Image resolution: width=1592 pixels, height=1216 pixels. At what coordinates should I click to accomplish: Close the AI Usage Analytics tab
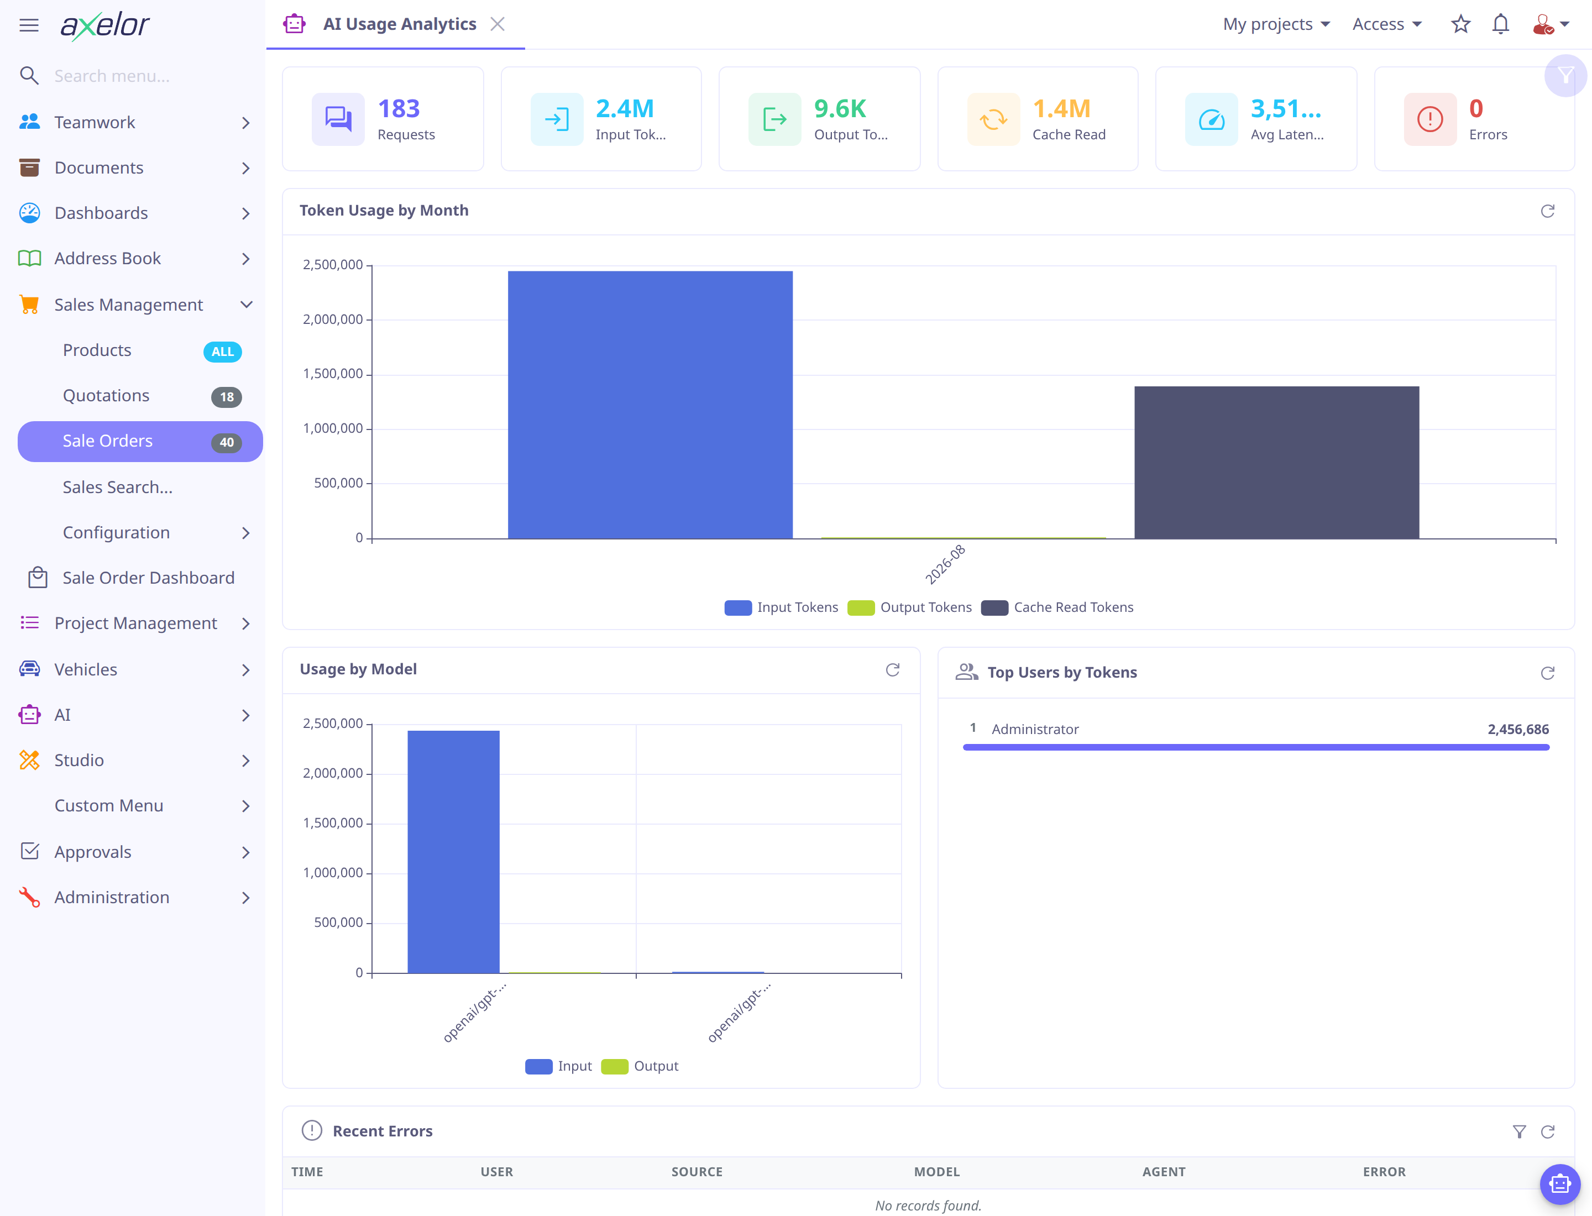coord(498,25)
